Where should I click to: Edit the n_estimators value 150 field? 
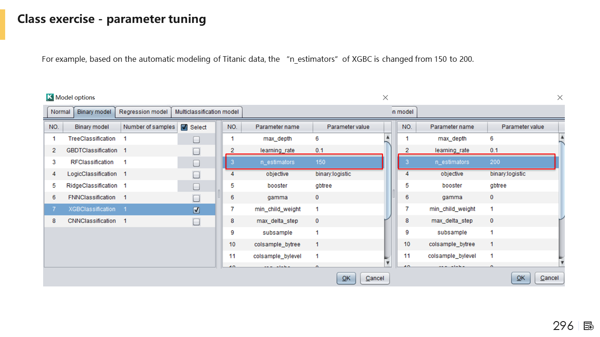pos(347,162)
